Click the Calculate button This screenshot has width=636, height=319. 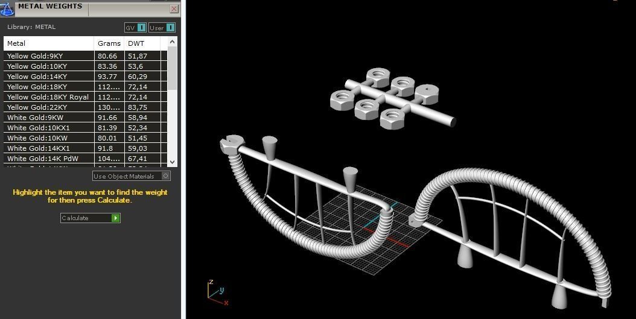tap(91, 218)
